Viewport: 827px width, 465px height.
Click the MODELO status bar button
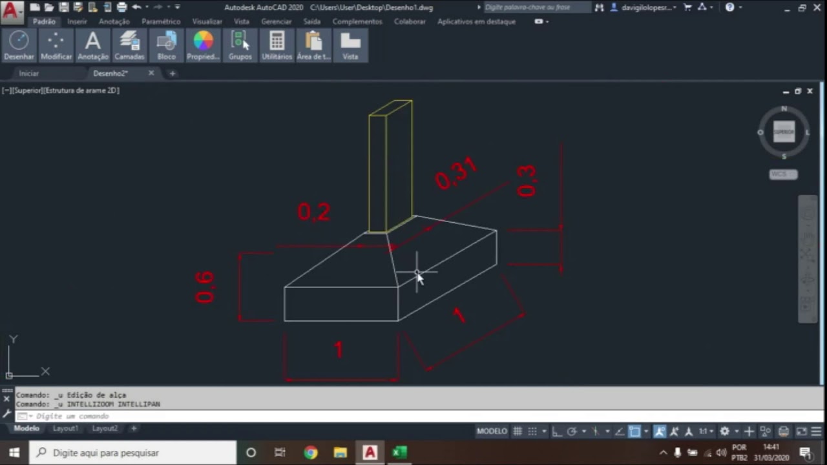pyautogui.click(x=492, y=431)
